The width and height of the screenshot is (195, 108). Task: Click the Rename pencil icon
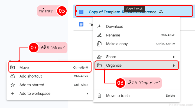pos(99,35)
